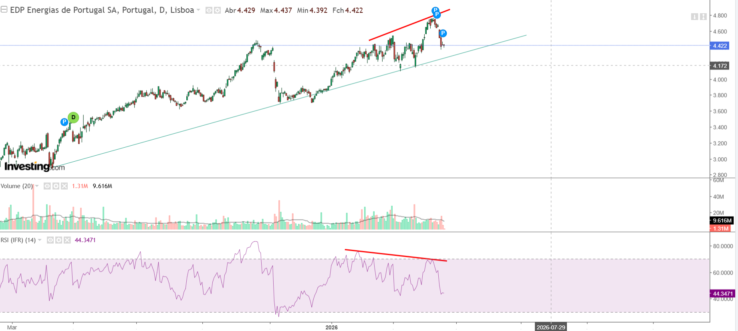The height and width of the screenshot is (331, 738).
Task: Click the 44.3471 value in RSI legend
Action: pyautogui.click(x=85, y=240)
